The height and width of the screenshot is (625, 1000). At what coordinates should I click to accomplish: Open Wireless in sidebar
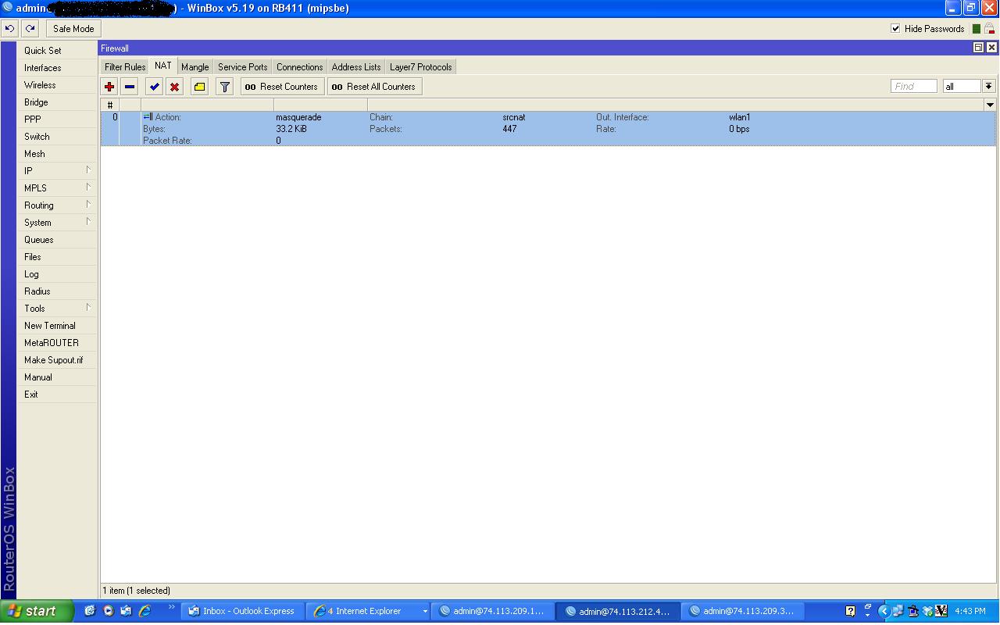point(57,84)
